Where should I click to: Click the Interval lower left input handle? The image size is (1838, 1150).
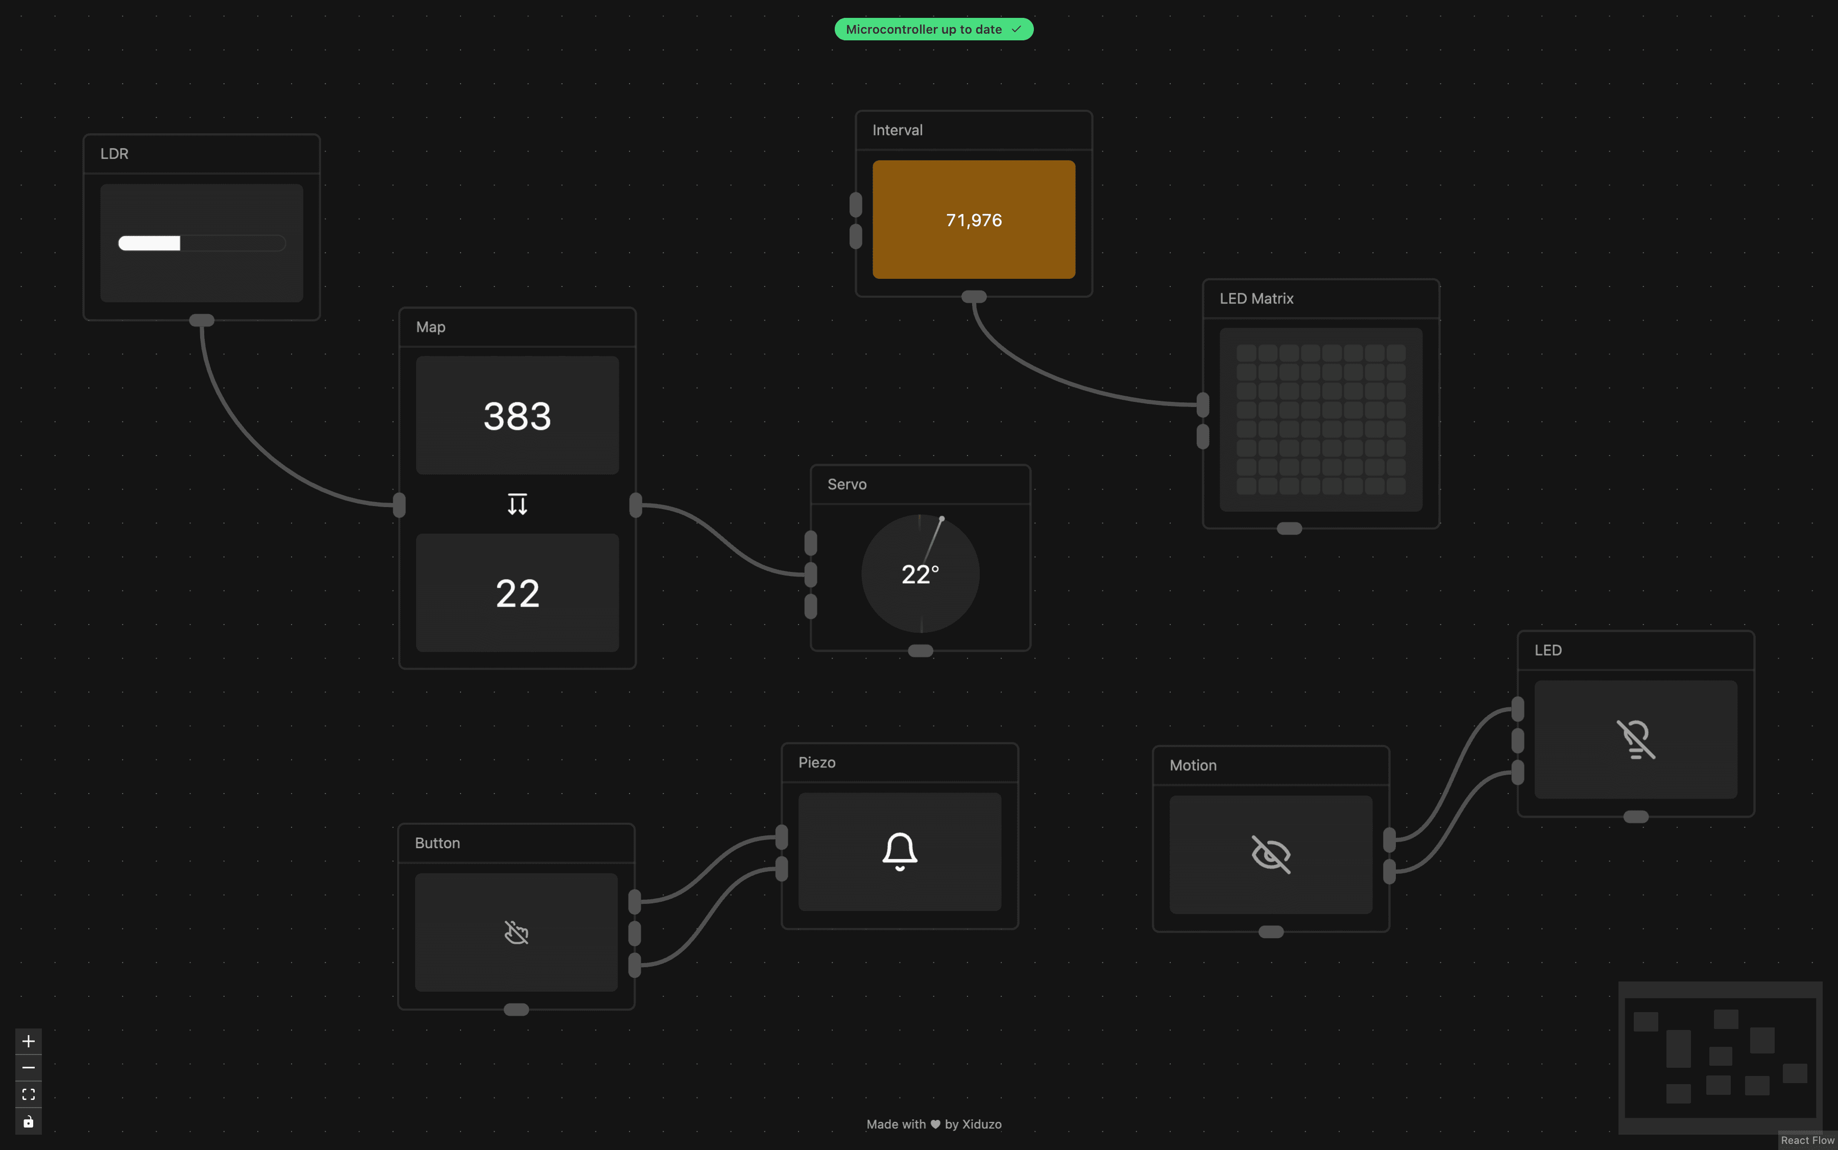tap(856, 236)
